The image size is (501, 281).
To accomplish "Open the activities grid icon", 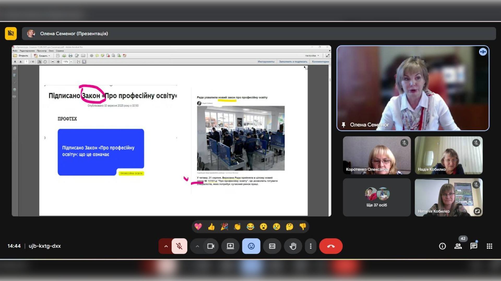I will [489, 246].
